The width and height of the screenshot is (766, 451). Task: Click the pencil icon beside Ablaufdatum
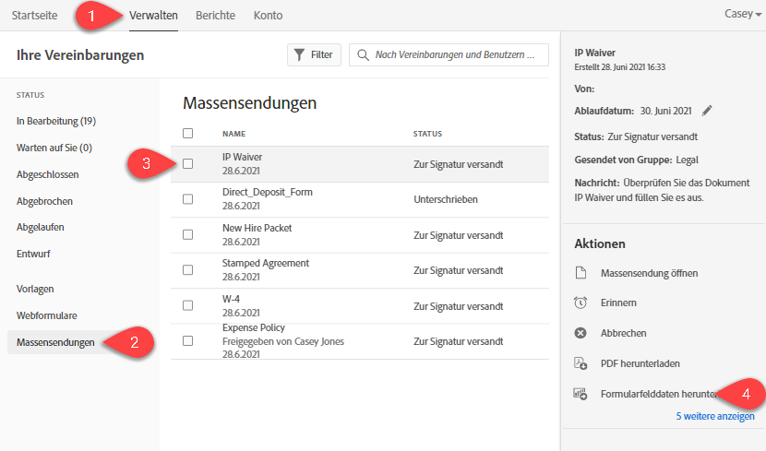[x=708, y=111]
